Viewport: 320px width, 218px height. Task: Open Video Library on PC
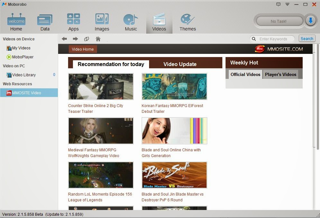[21, 75]
